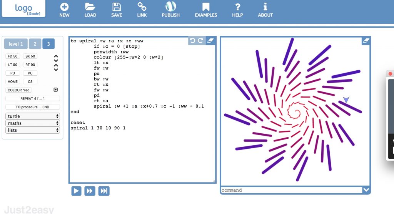Insert the PD pen down command
The height and width of the screenshot is (214, 394).
[13, 73]
